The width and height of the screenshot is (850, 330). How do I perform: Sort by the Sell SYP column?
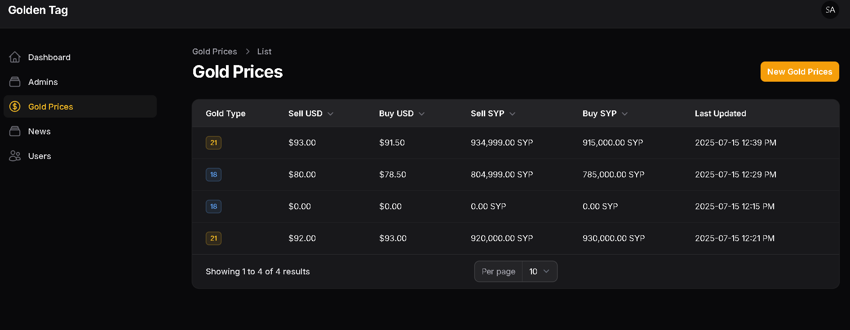493,114
